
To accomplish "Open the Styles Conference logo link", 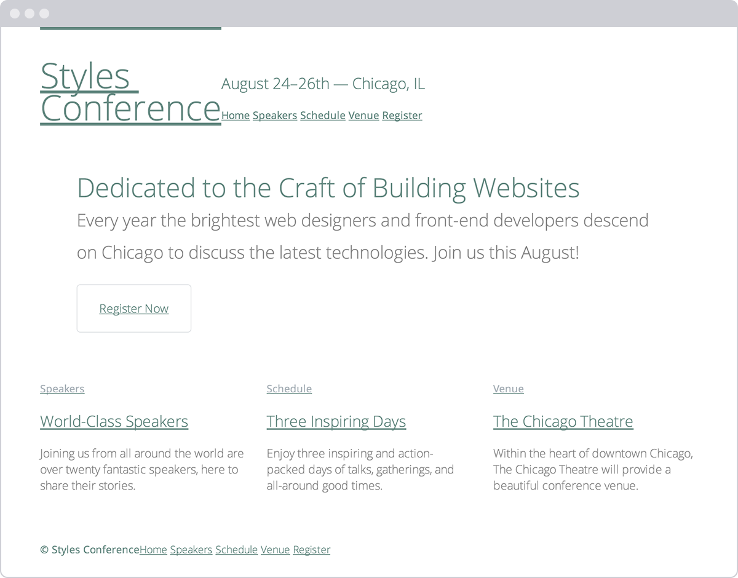I will (x=130, y=93).
